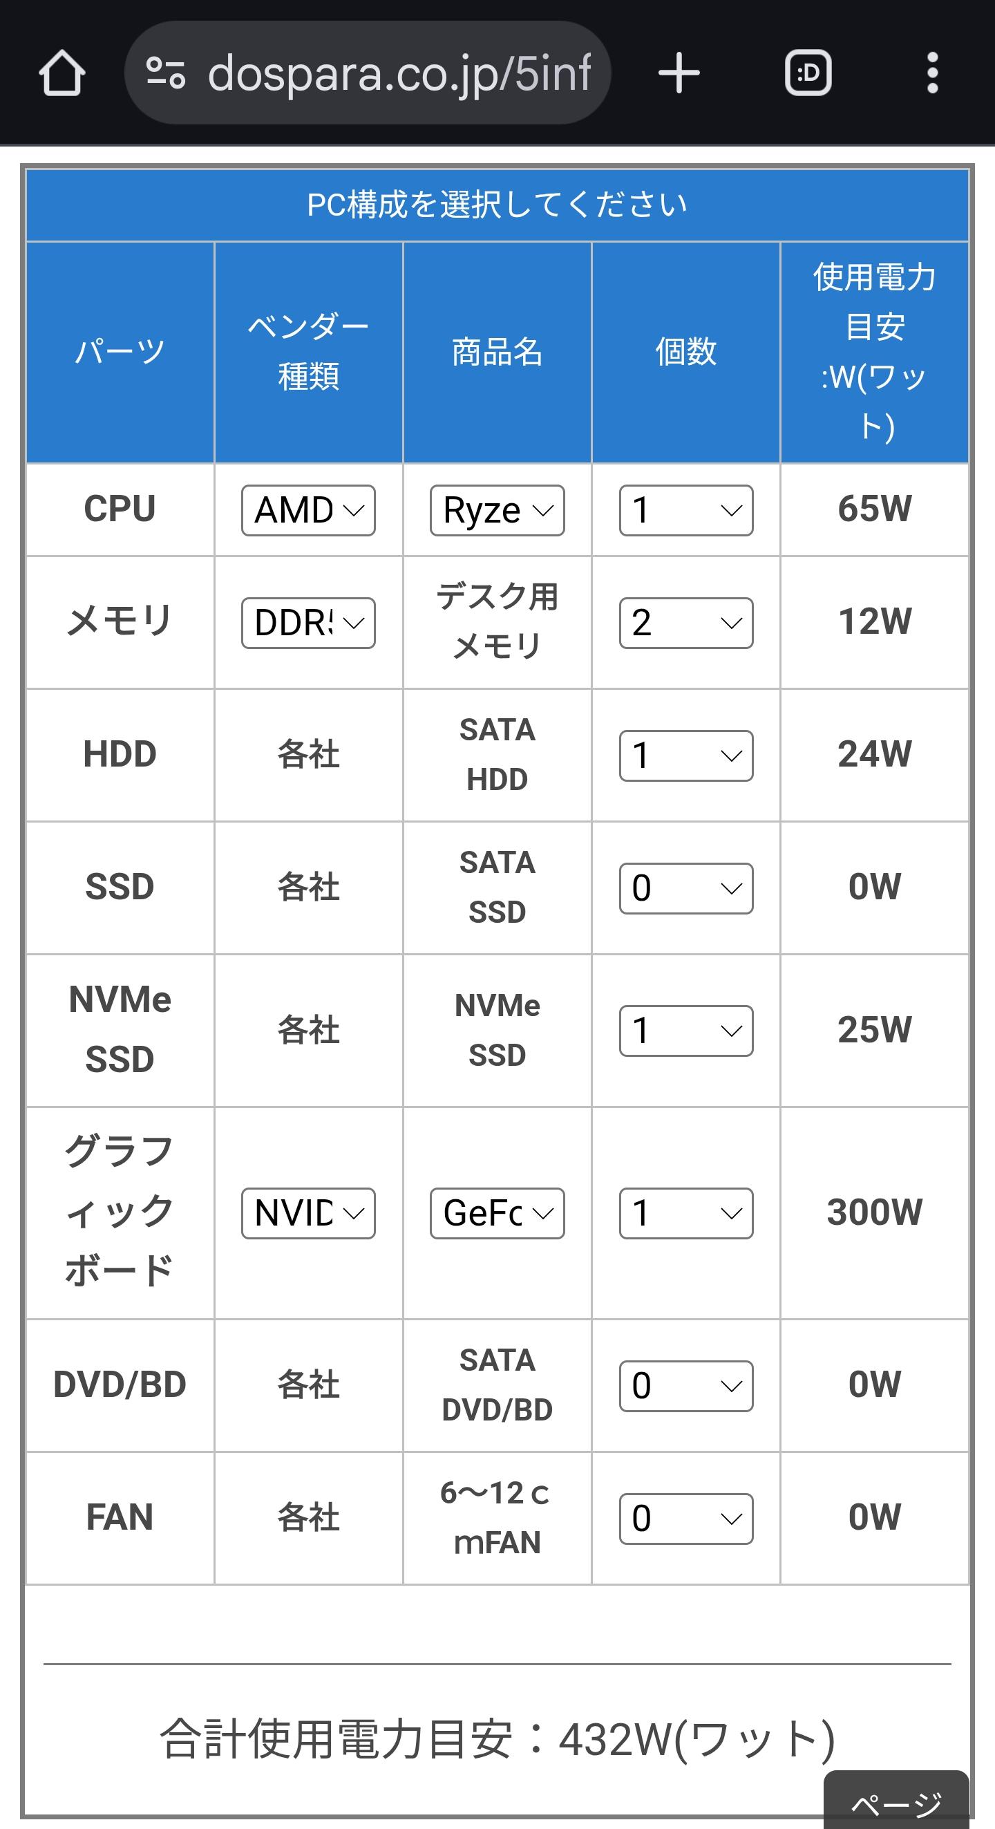The height and width of the screenshot is (1829, 995).
Task: Tap the browser home icon
Action: 61,73
